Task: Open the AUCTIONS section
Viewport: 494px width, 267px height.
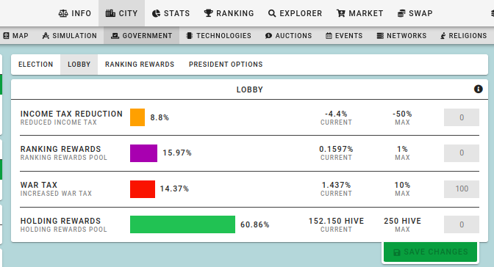Action: click(289, 35)
